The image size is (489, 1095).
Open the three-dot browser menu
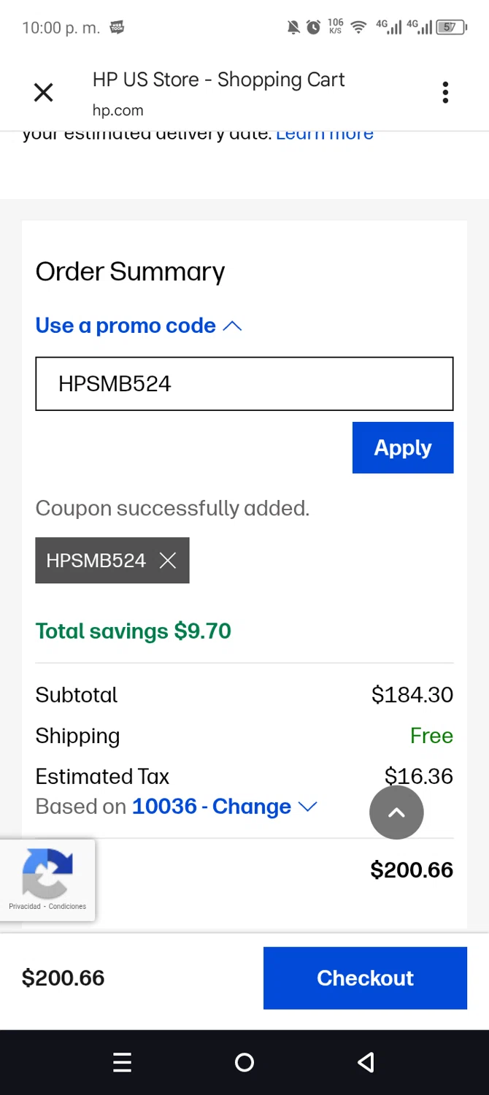[x=445, y=93]
